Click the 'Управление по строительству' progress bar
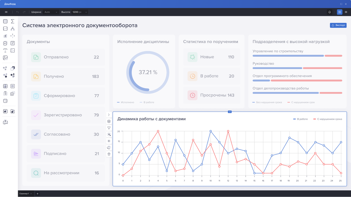Viewport: 351px width, 197px height. click(297, 56)
